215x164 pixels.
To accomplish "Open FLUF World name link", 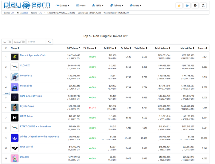I will tap(26, 147).
